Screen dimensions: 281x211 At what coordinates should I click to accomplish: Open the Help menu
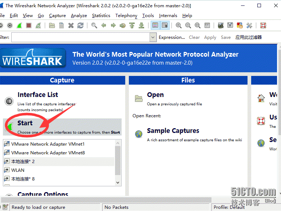(x=187, y=16)
